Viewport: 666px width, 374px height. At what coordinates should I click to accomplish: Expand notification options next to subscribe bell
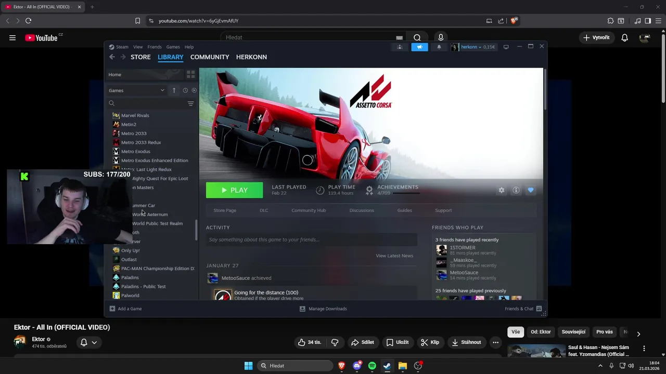[x=94, y=342]
